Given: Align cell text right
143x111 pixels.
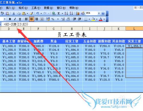Looking at the screenshot, I should pyautogui.click(x=36, y=19).
